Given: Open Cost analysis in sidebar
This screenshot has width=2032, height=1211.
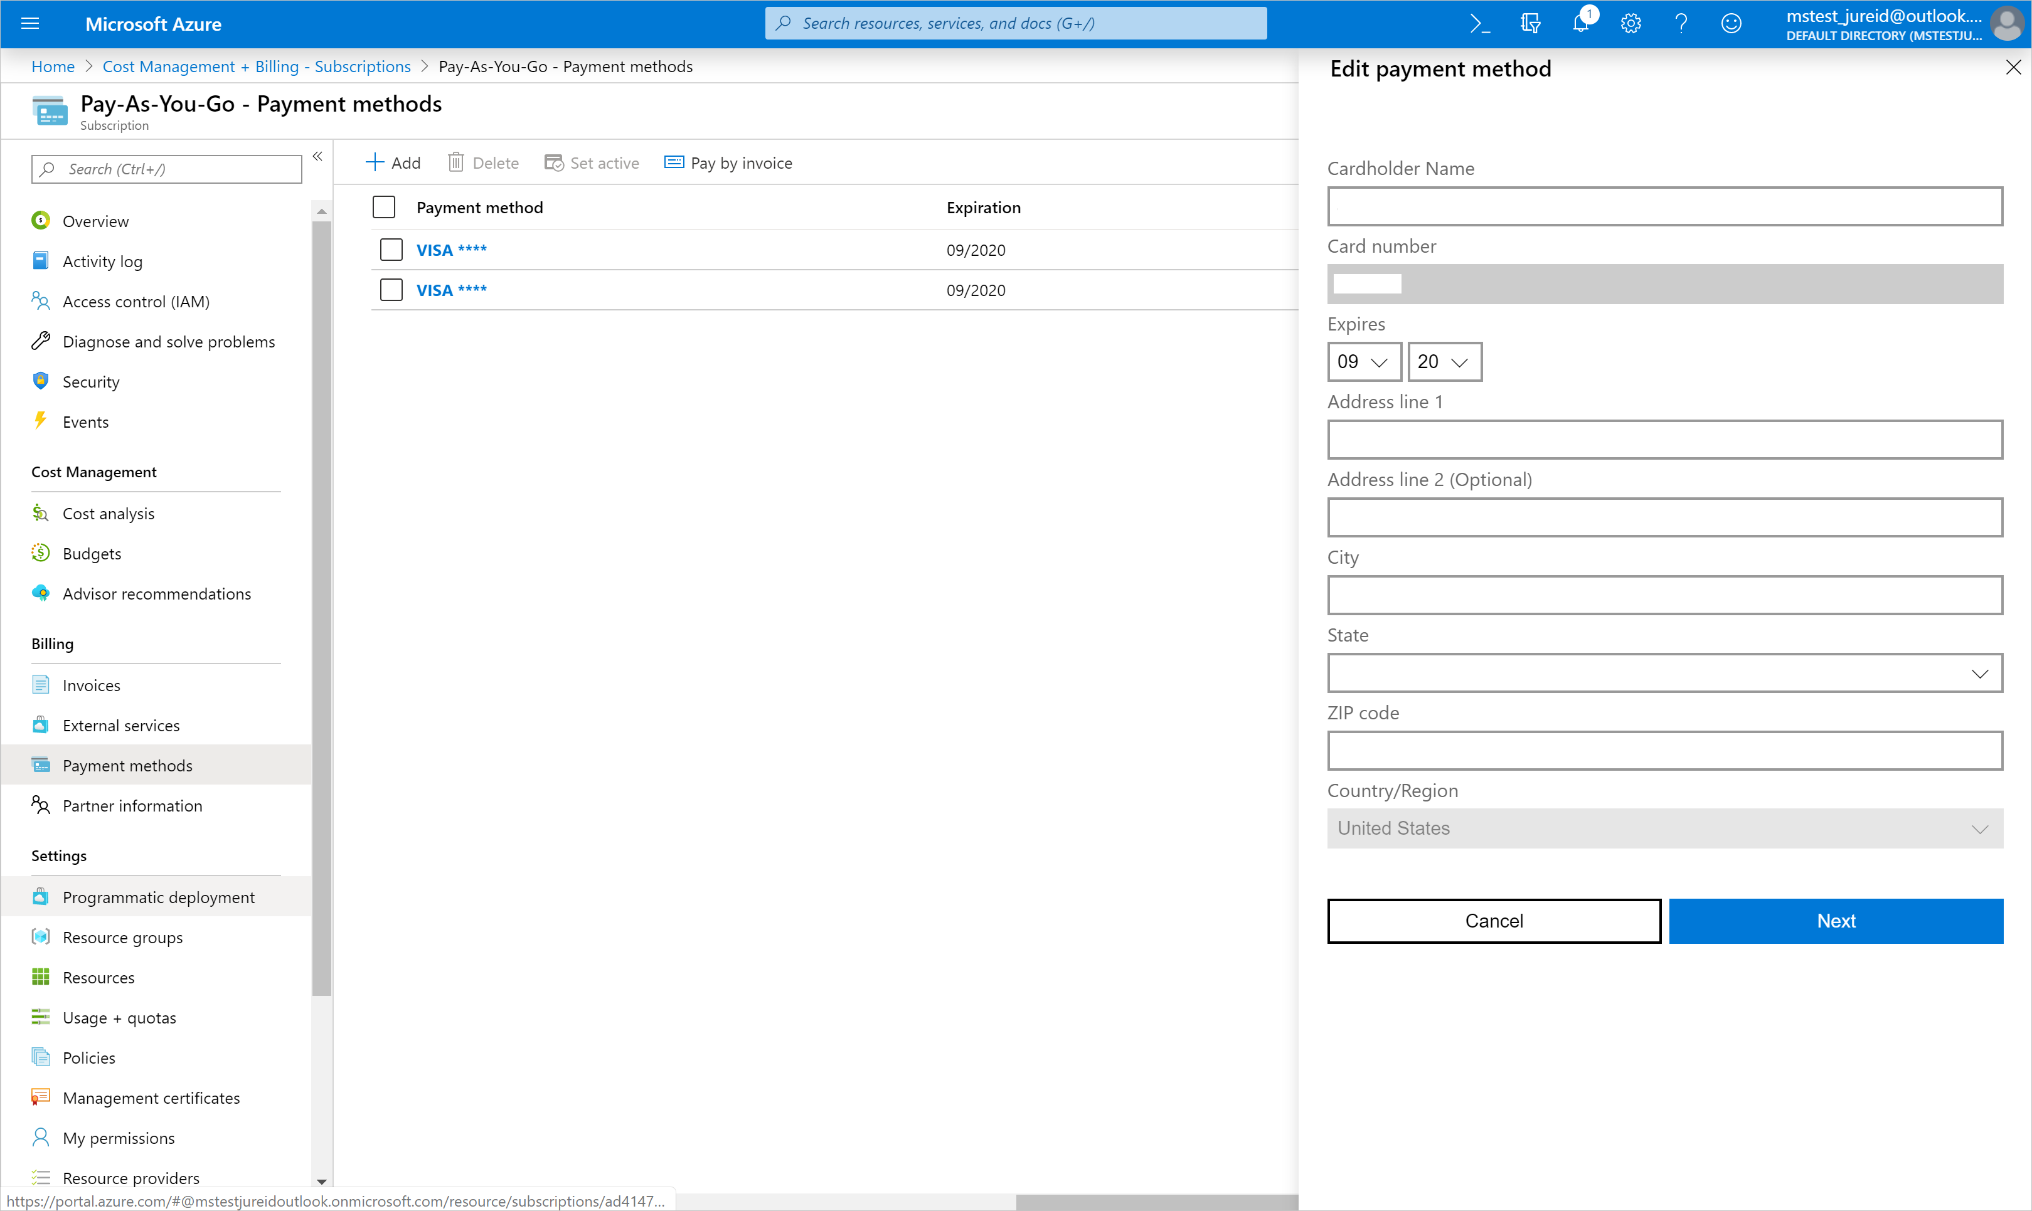Looking at the screenshot, I should tap(108, 513).
